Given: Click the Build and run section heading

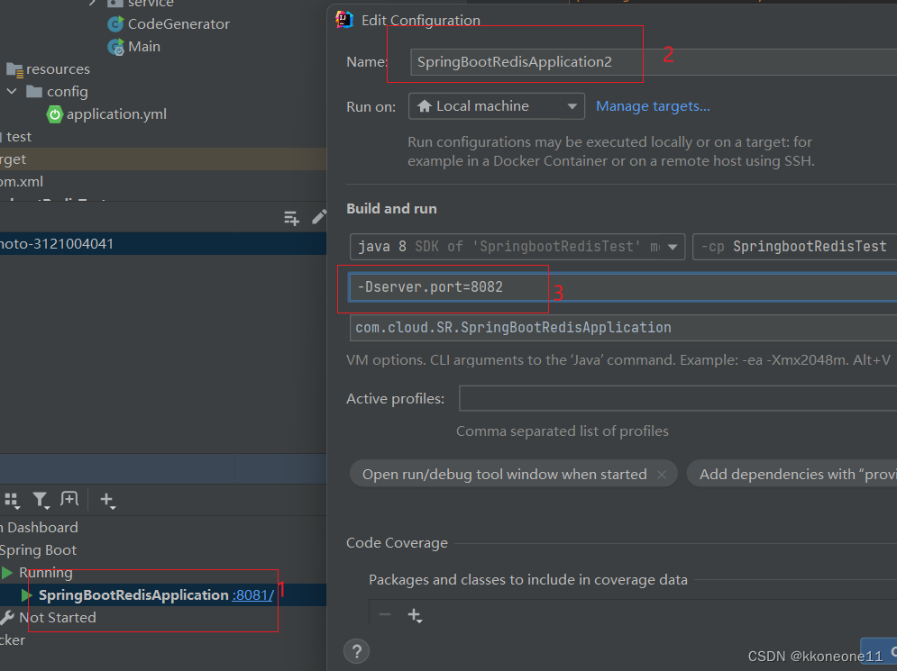Looking at the screenshot, I should point(392,209).
